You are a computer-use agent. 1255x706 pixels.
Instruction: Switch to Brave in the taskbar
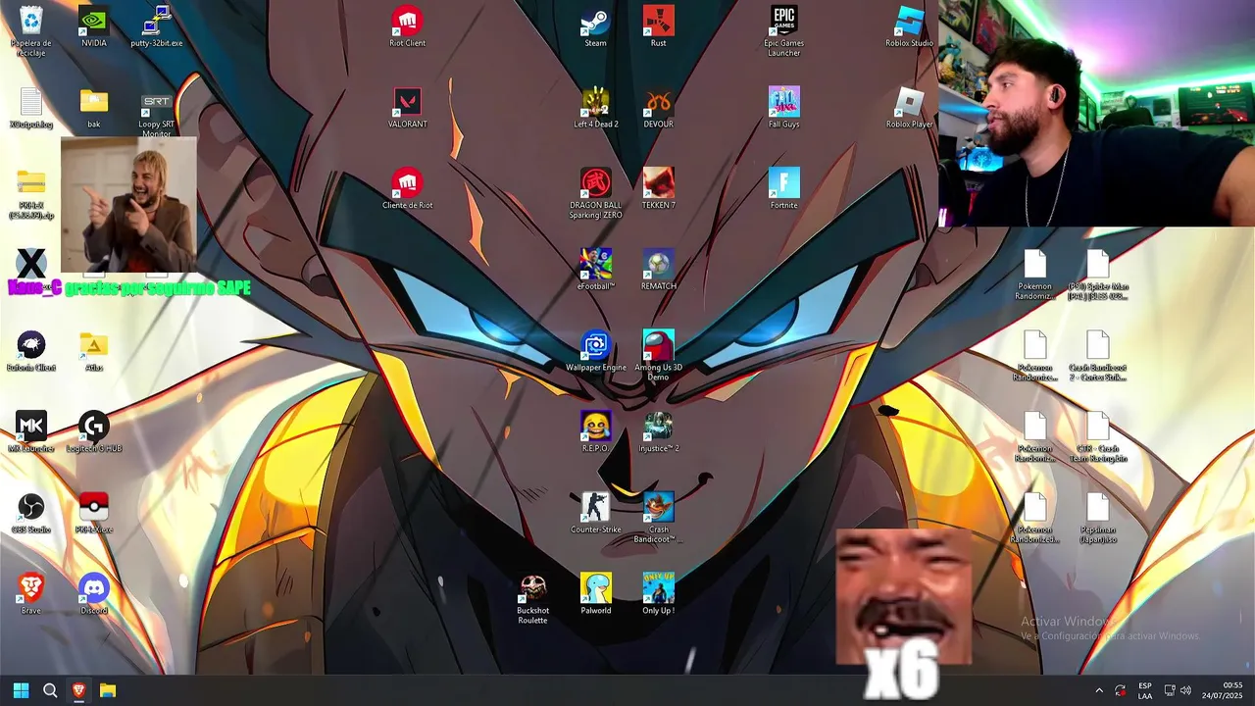click(78, 690)
